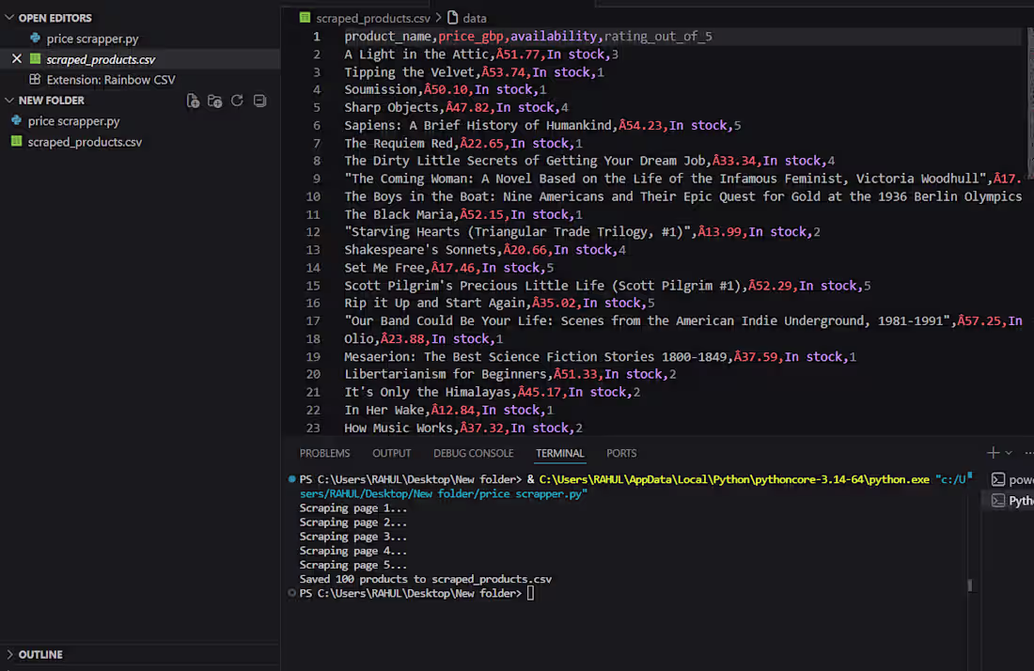1034x671 pixels.
Task: Open terminal panel more actions ellipsis
Action: pos(1028,453)
